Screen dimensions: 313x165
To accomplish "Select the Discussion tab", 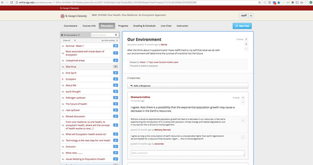I will pos(107,26).
